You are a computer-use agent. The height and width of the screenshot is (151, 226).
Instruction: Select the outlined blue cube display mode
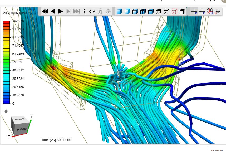135,11
